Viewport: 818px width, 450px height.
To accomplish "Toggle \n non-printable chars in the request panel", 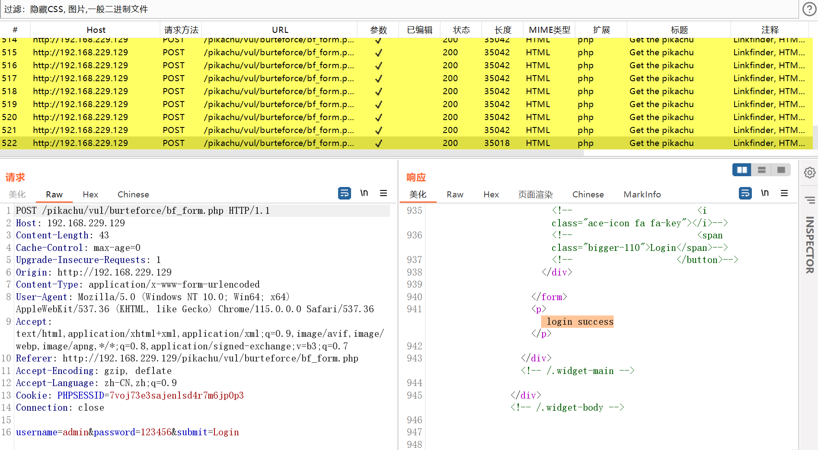I will point(364,193).
